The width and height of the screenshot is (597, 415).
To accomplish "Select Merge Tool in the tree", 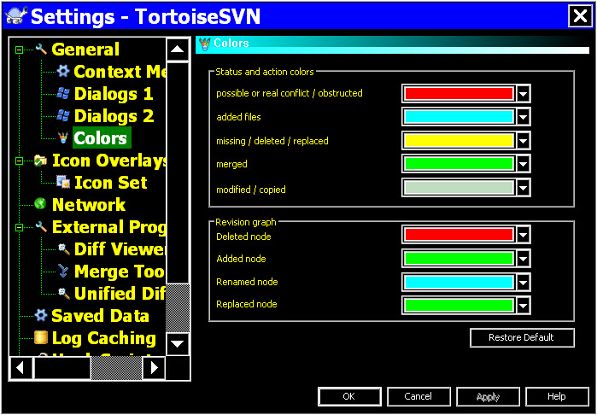I will point(120,271).
